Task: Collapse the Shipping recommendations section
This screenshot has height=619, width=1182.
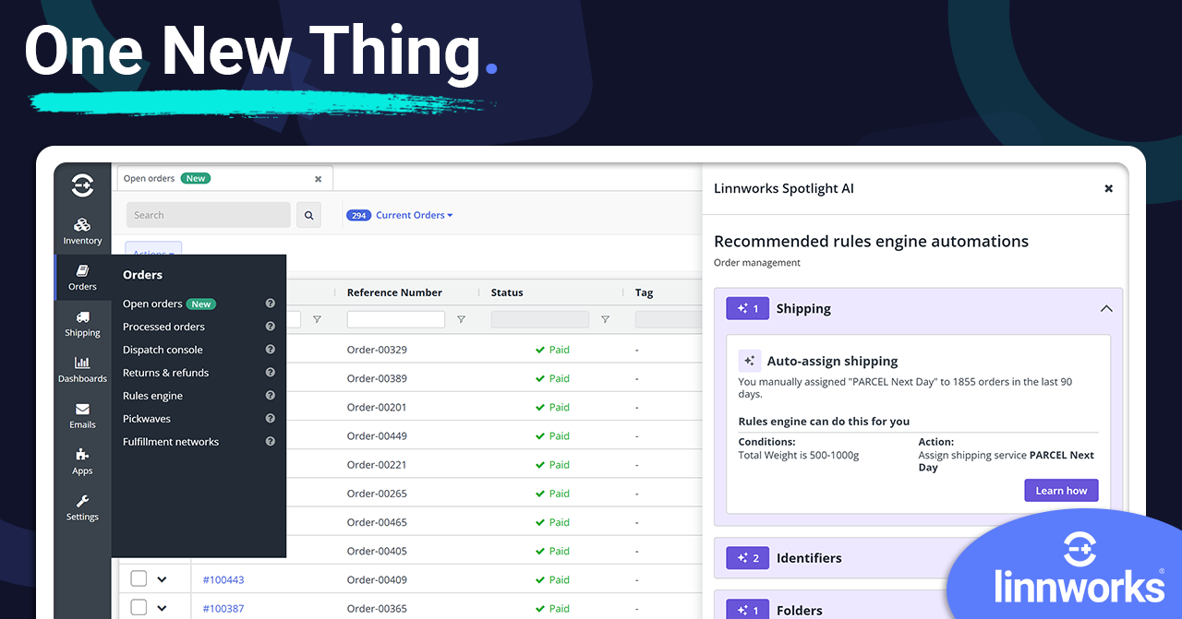Action: [1106, 309]
